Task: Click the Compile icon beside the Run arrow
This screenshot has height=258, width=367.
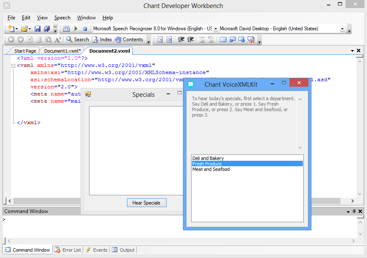Action: pyautogui.click(x=67, y=29)
